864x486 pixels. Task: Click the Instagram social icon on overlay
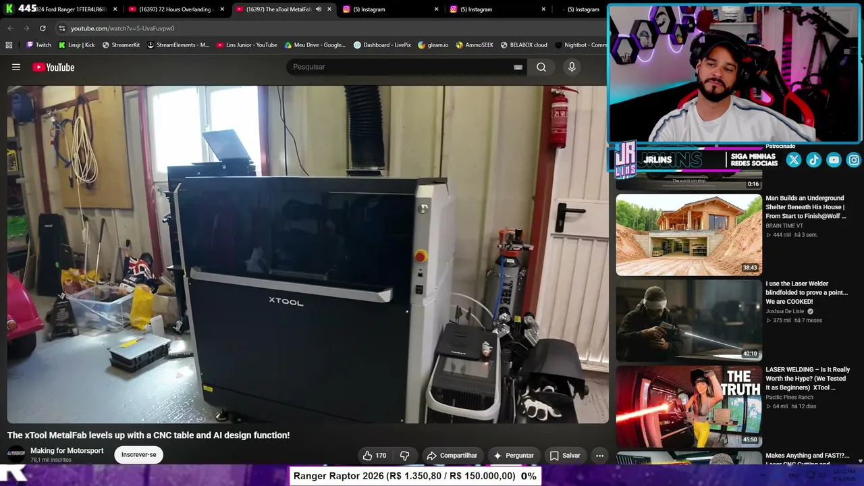[854, 160]
